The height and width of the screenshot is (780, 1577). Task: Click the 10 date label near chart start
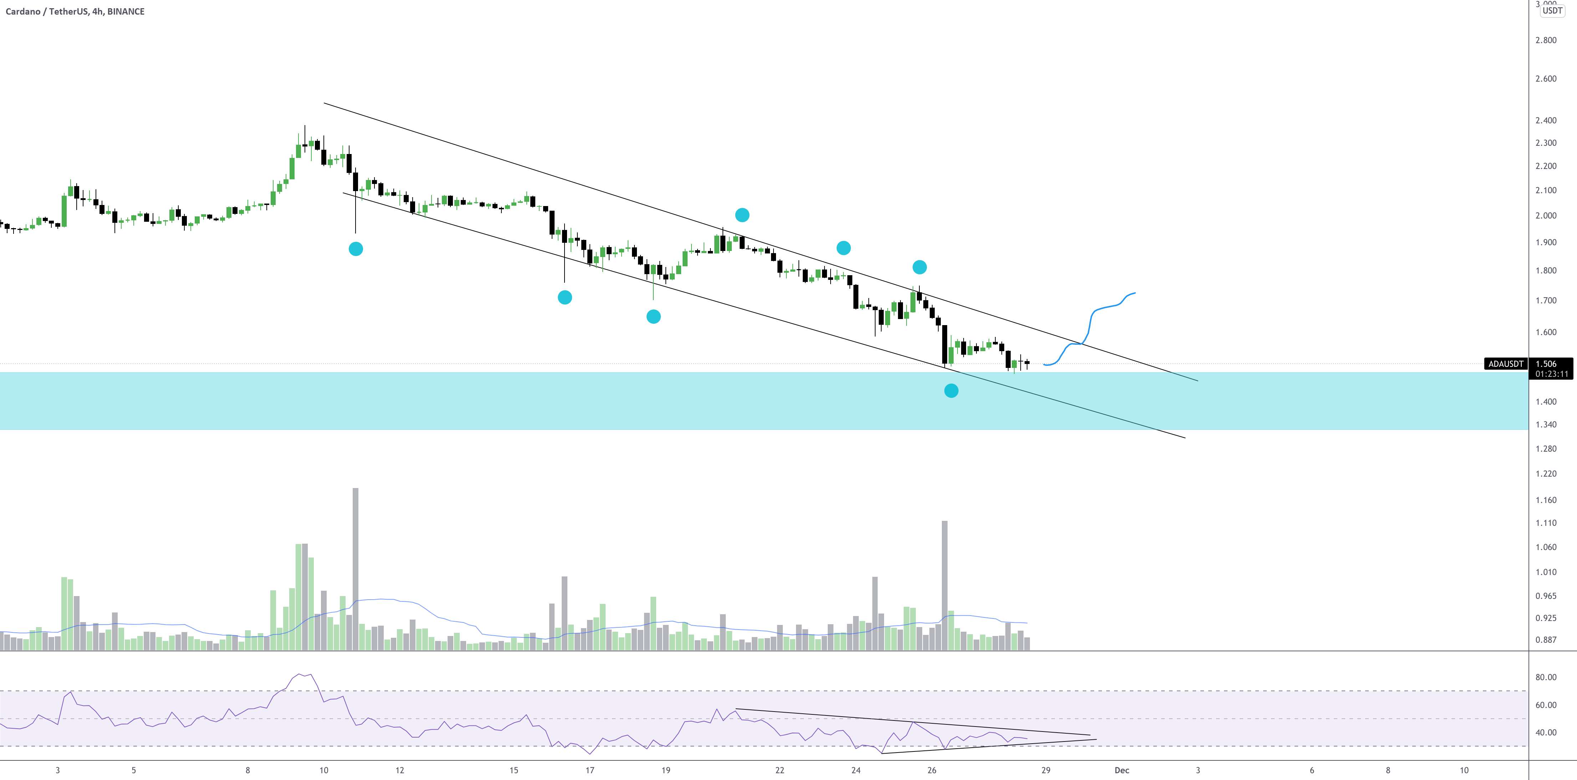coord(323,770)
